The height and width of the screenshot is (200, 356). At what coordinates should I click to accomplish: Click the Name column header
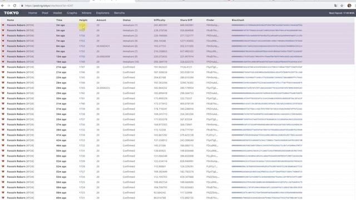pyautogui.click(x=11, y=20)
